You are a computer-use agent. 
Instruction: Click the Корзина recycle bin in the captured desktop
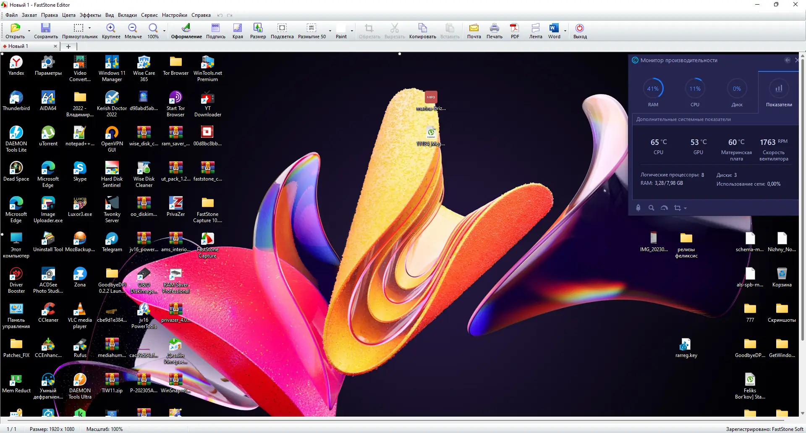click(782, 277)
